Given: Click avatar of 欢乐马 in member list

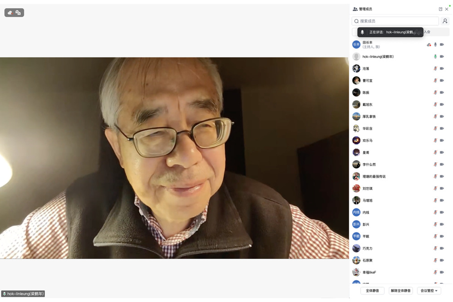Looking at the screenshot, I should (356, 141).
